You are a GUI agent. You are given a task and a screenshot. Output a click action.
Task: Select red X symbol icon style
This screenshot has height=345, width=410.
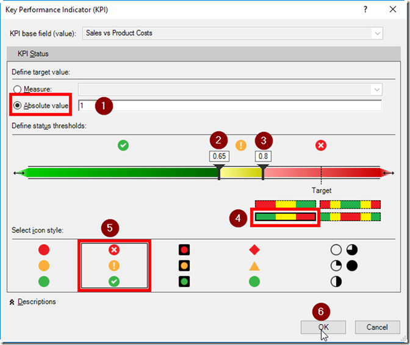(114, 250)
